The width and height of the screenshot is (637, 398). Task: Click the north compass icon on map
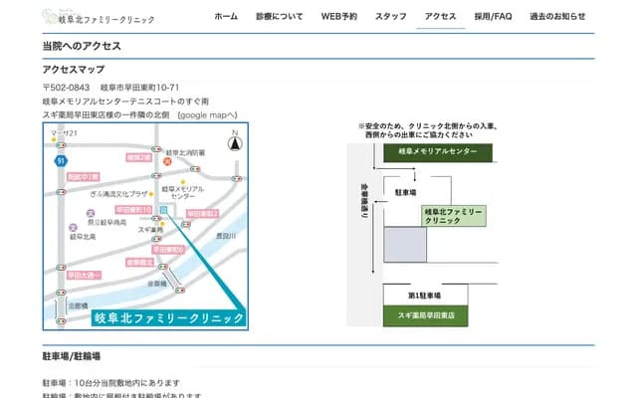[x=235, y=143]
